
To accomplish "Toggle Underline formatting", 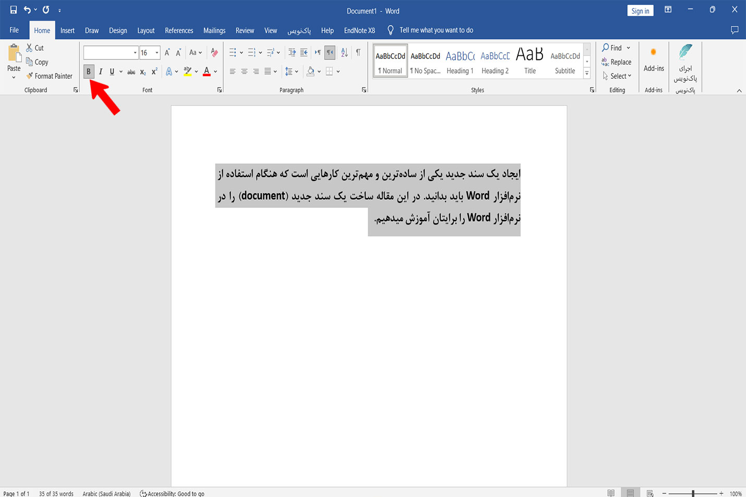I will tap(112, 71).
